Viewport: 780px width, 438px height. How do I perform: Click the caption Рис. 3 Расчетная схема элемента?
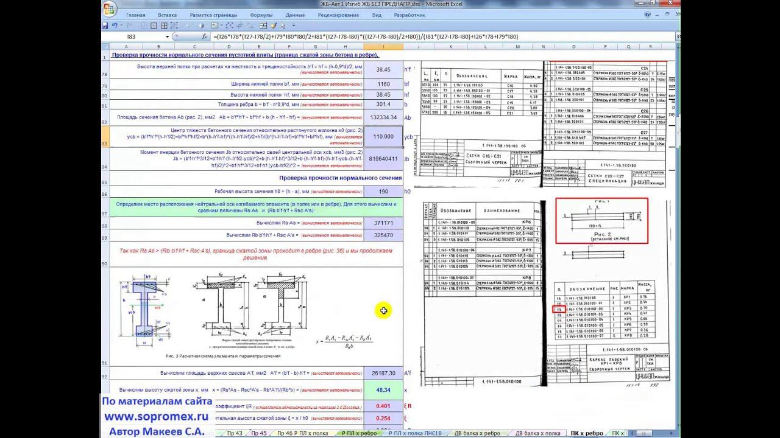[x=223, y=355]
